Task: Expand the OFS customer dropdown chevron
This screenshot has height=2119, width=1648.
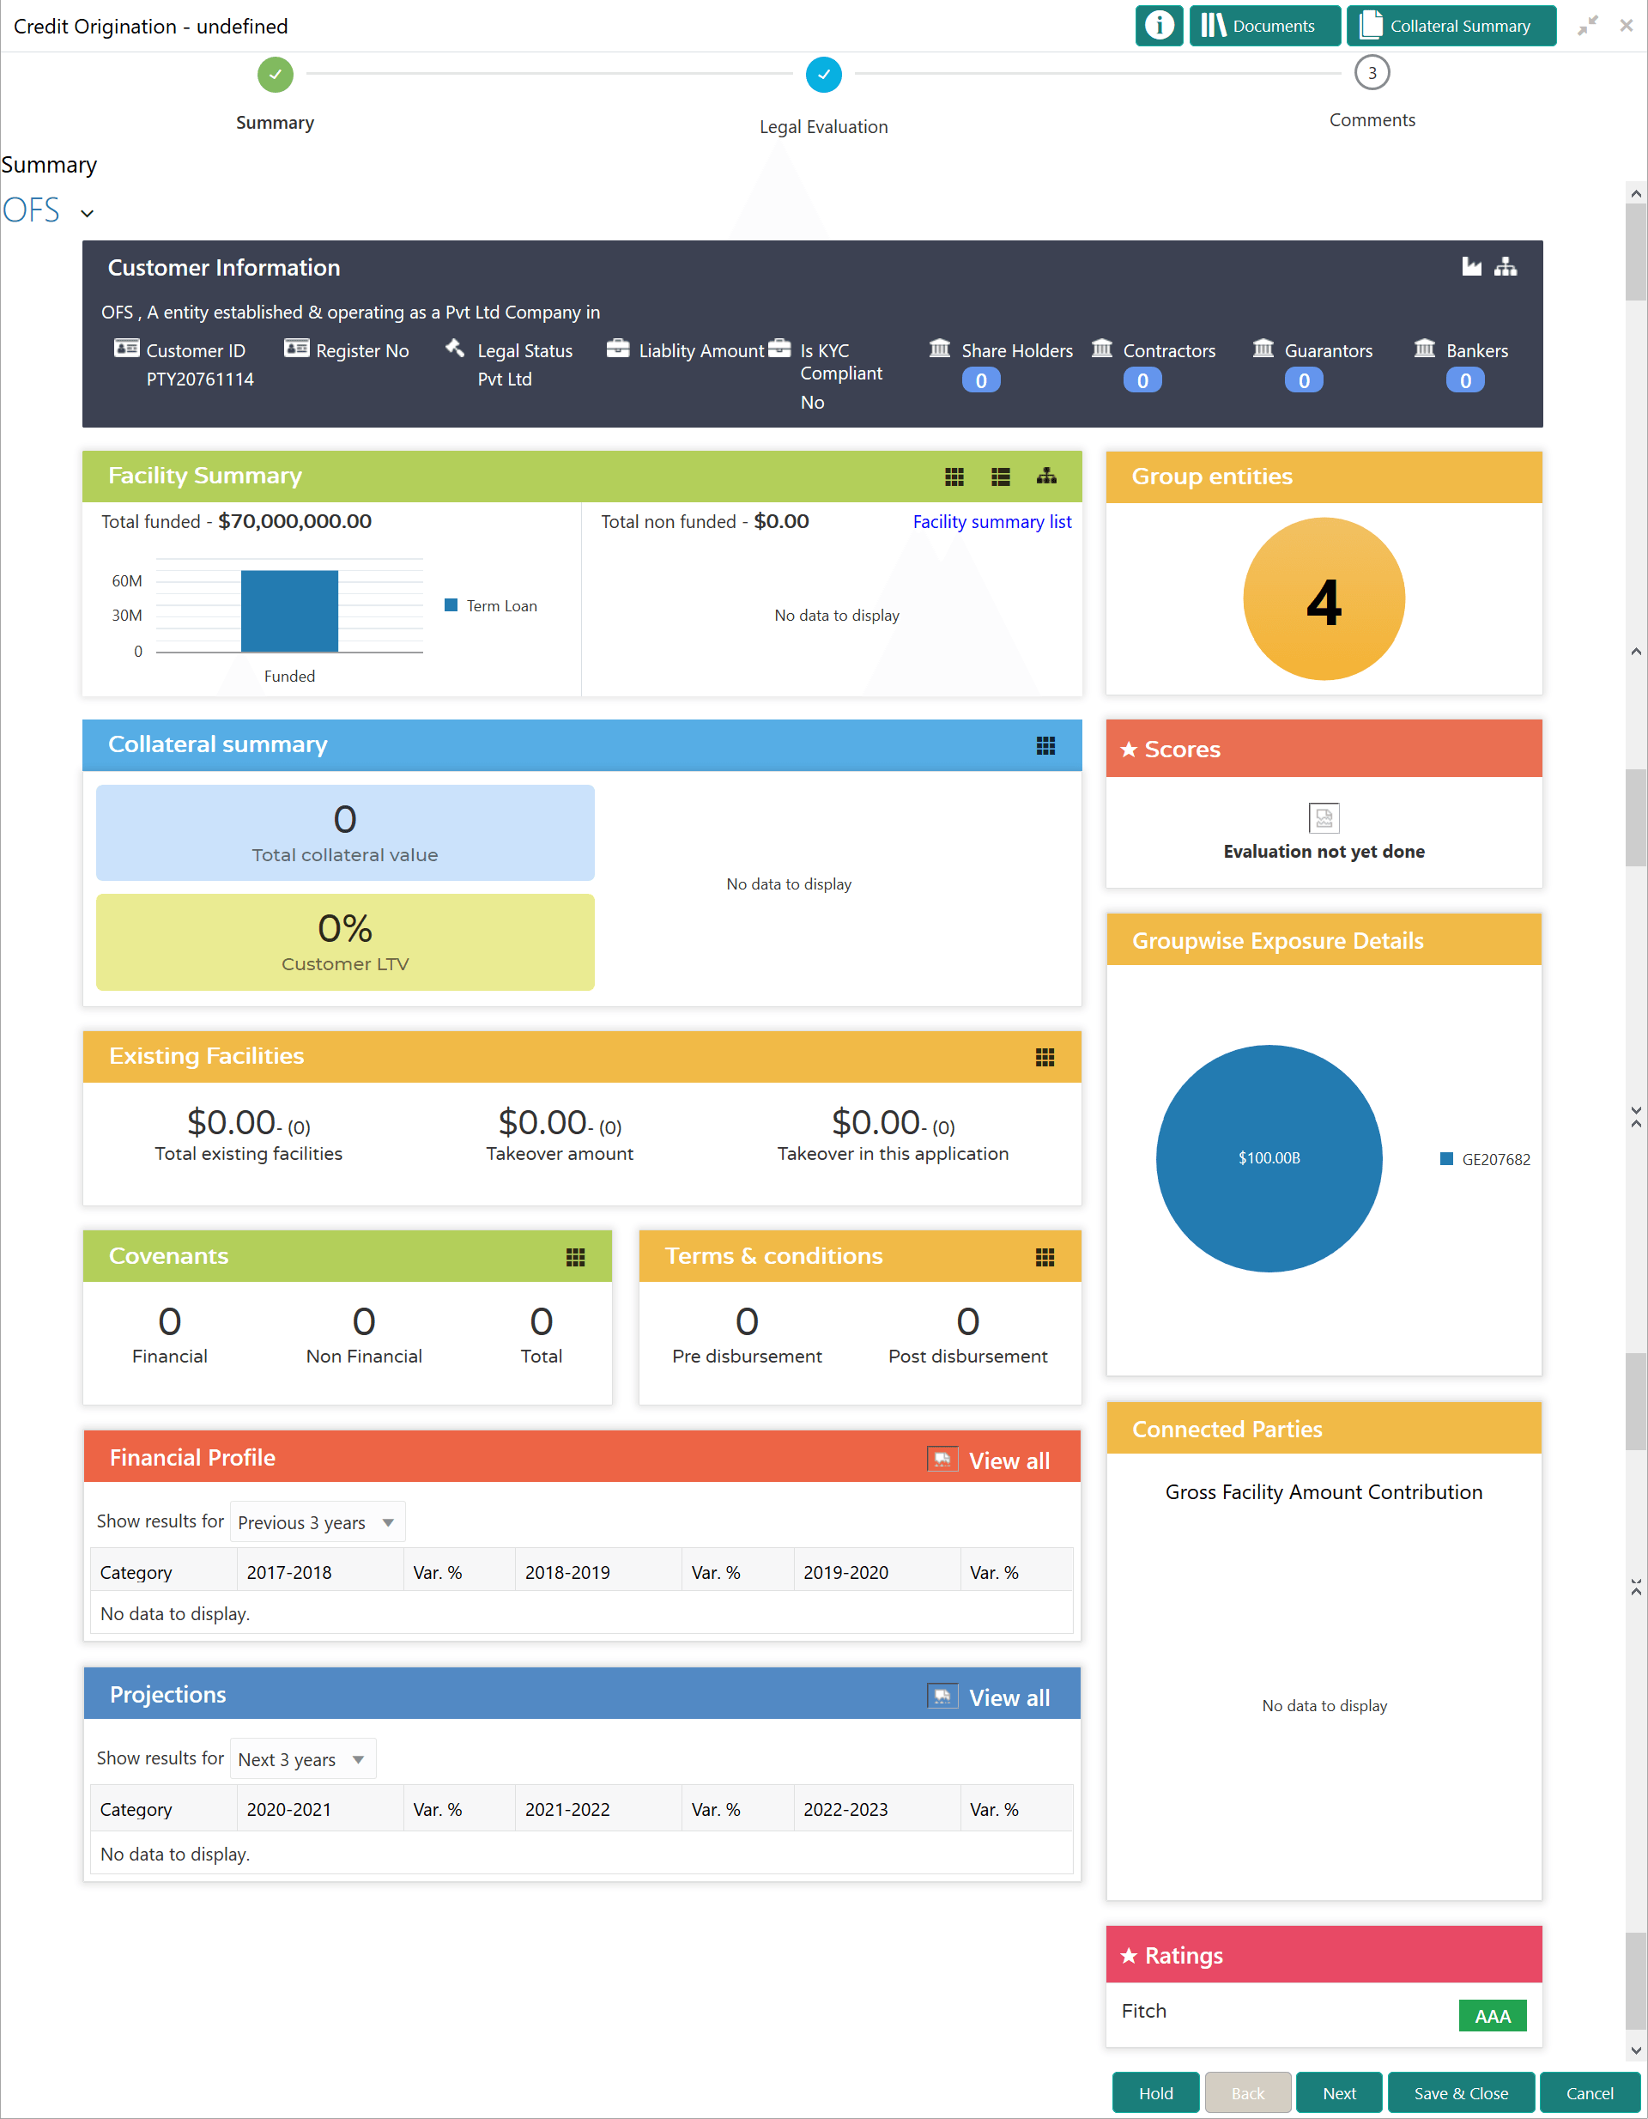Action: pos(88,214)
